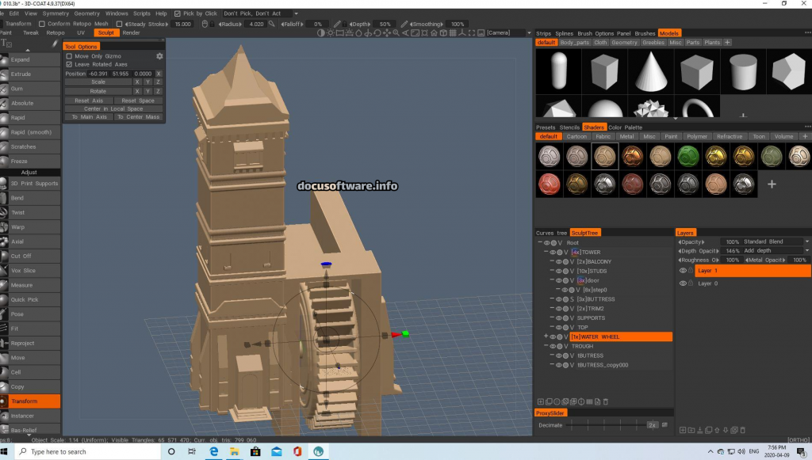This screenshot has width=812, height=460.
Task: Pick the Bend adjust tool
Action: pyautogui.click(x=30, y=198)
